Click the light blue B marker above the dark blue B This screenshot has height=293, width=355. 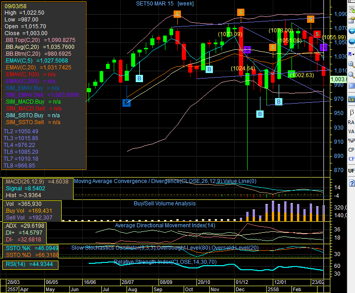pos(139,78)
